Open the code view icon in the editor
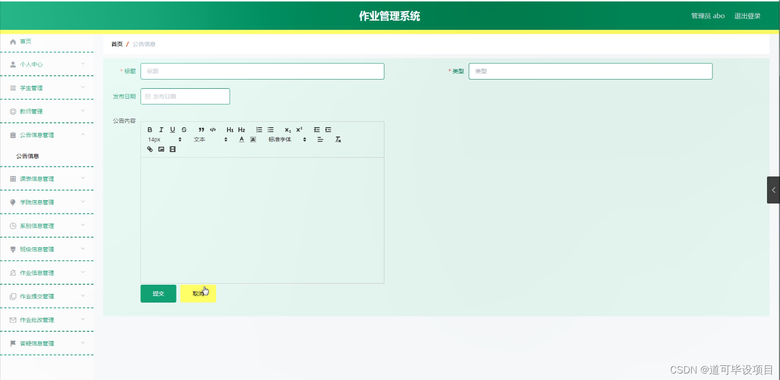The image size is (780, 380). 213,129
